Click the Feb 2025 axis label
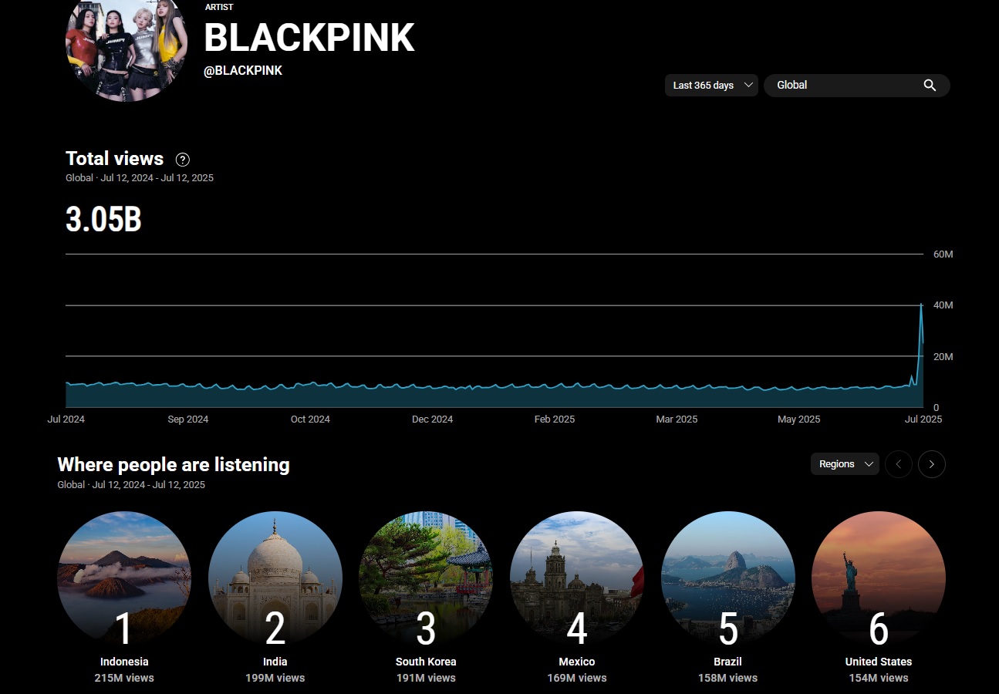Image resolution: width=999 pixels, height=694 pixels. coord(555,419)
